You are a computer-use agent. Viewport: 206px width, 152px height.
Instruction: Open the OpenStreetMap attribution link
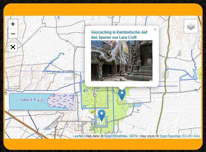pos(116,136)
